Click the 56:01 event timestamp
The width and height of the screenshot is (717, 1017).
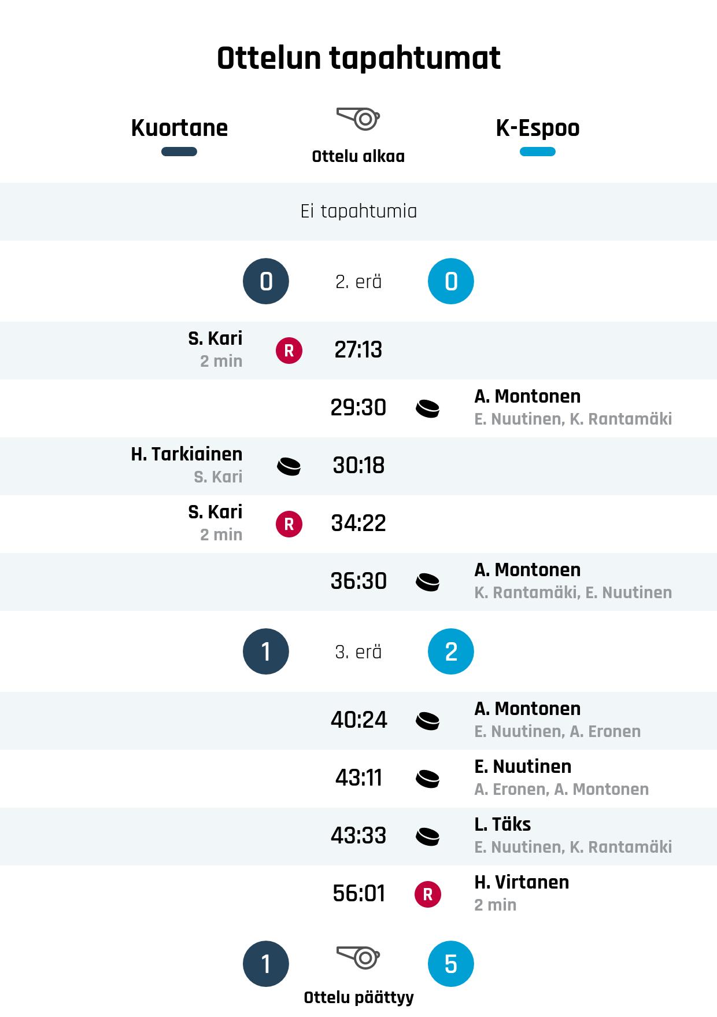[x=358, y=894]
